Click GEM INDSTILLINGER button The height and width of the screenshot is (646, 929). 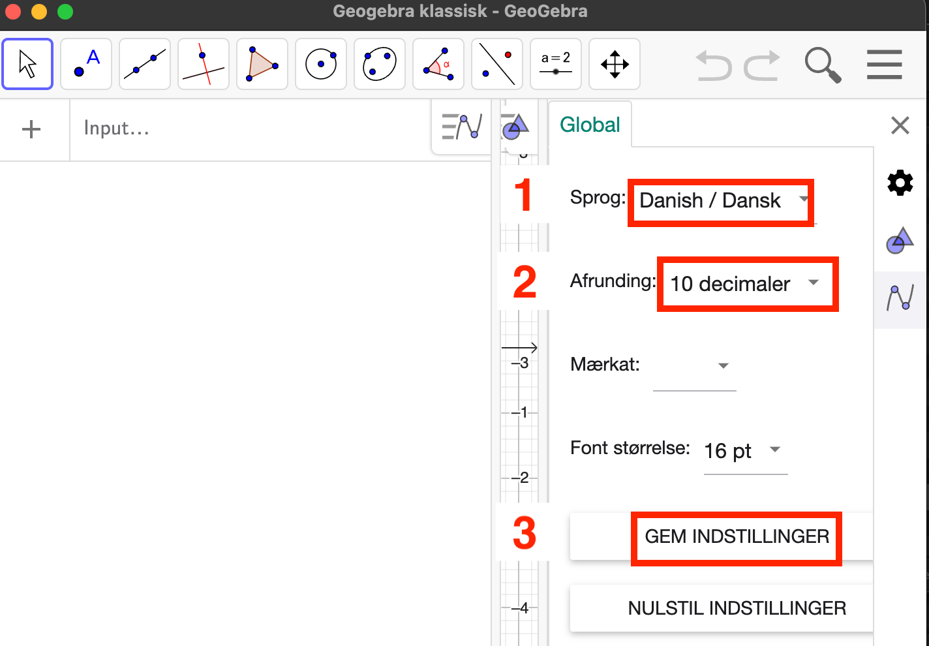click(722, 536)
